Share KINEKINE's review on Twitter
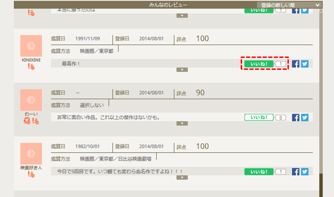The image size is (334, 197). click(x=305, y=64)
